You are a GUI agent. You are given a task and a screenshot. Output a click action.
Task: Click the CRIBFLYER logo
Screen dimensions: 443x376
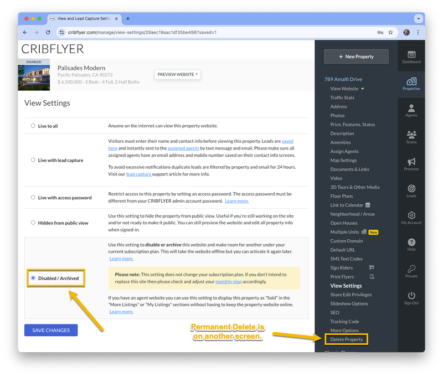coord(53,49)
